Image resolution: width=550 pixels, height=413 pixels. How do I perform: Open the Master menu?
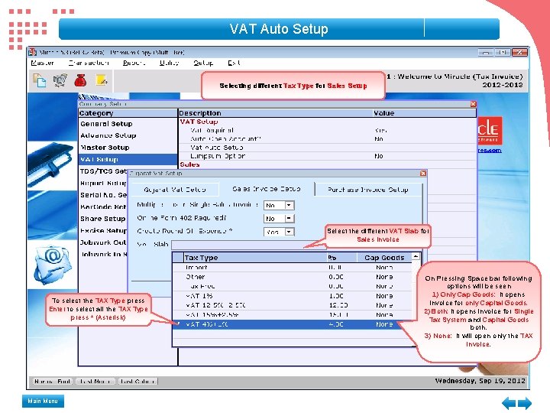42,63
